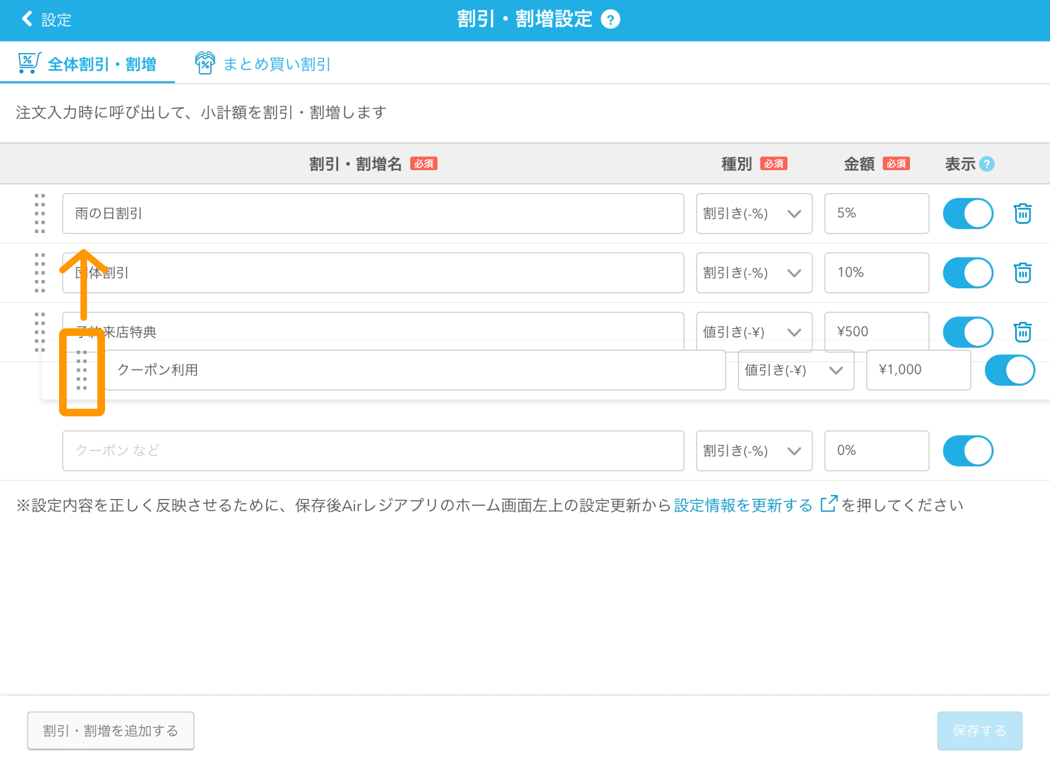Expand the 種別 dropdown for 日体割引
1050x766 pixels.
pos(750,271)
